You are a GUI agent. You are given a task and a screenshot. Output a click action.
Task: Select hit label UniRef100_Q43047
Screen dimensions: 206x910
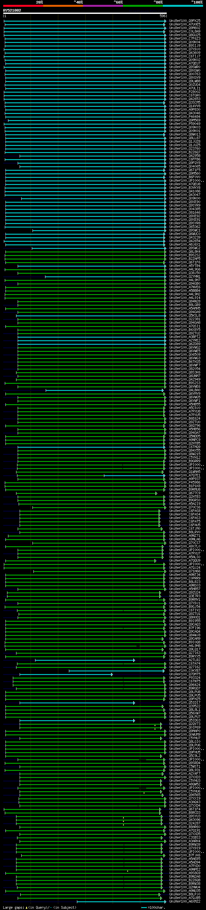click(184, 195)
